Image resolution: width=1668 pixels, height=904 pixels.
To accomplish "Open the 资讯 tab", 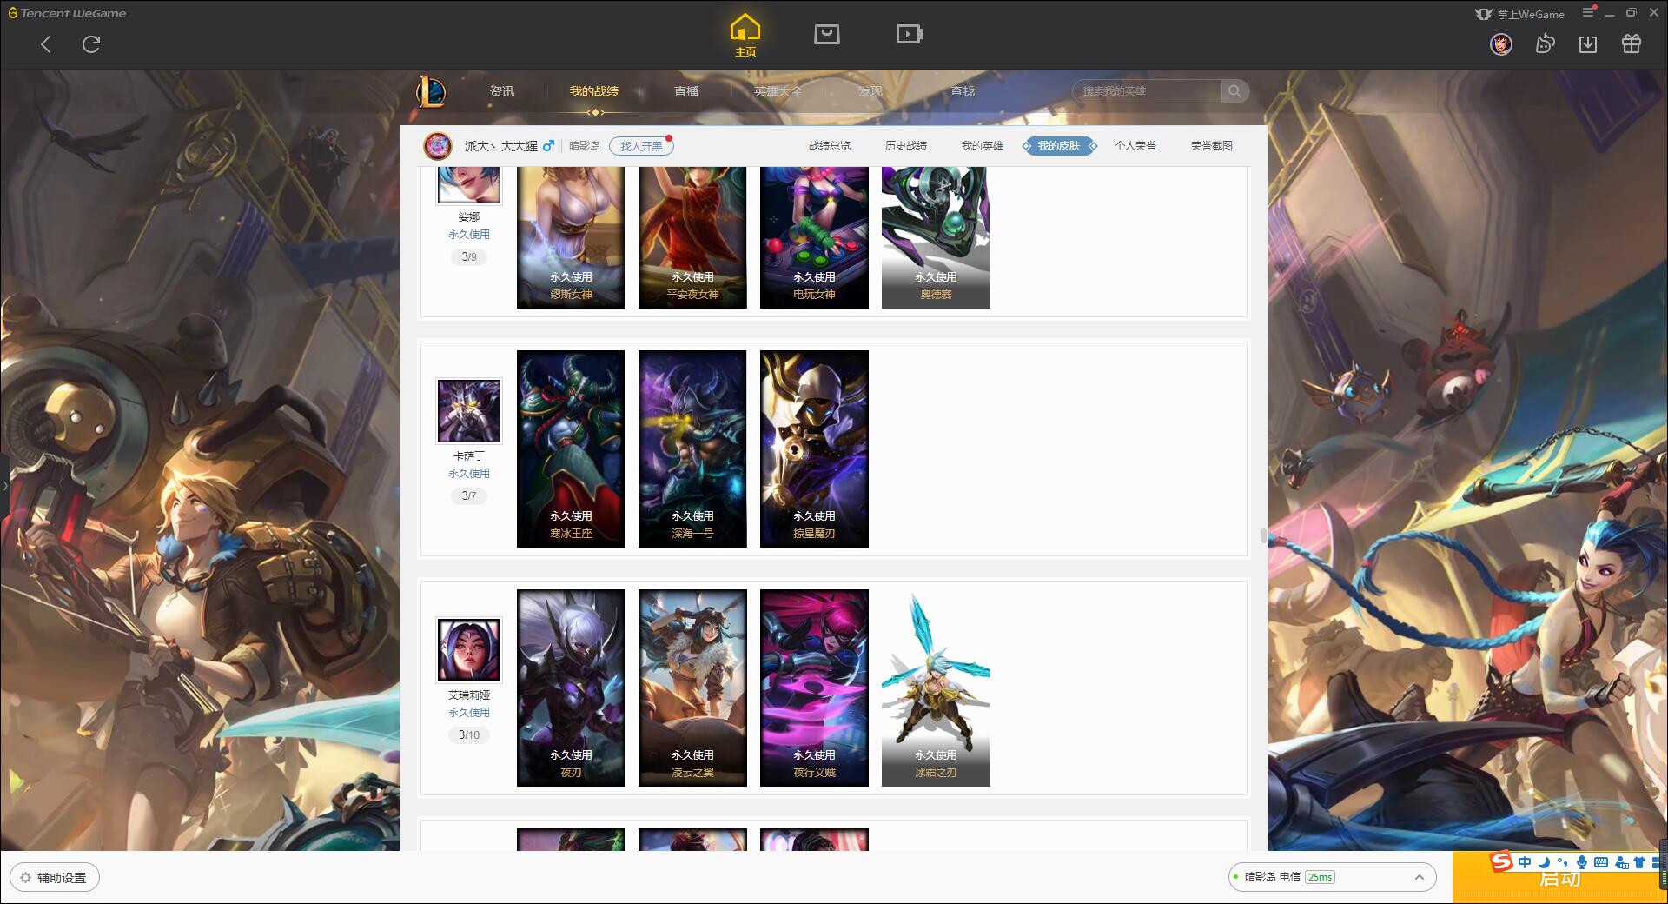I will click(501, 91).
